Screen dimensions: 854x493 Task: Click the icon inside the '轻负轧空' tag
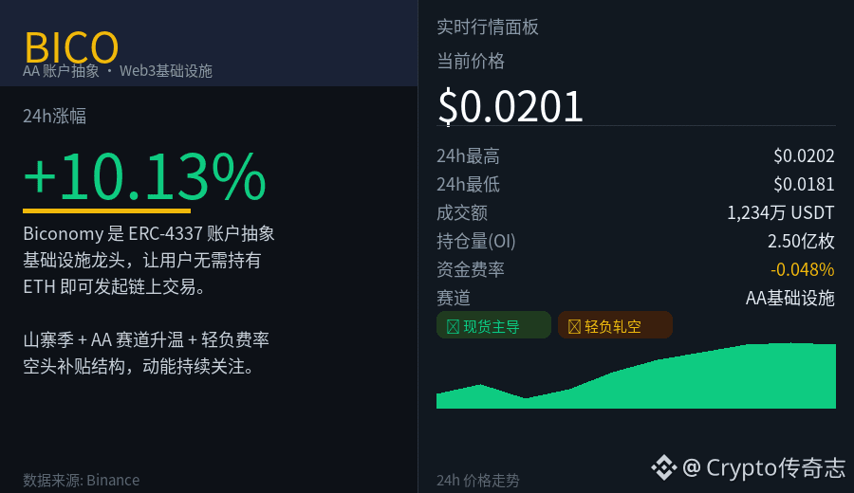(x=574, y=326)
